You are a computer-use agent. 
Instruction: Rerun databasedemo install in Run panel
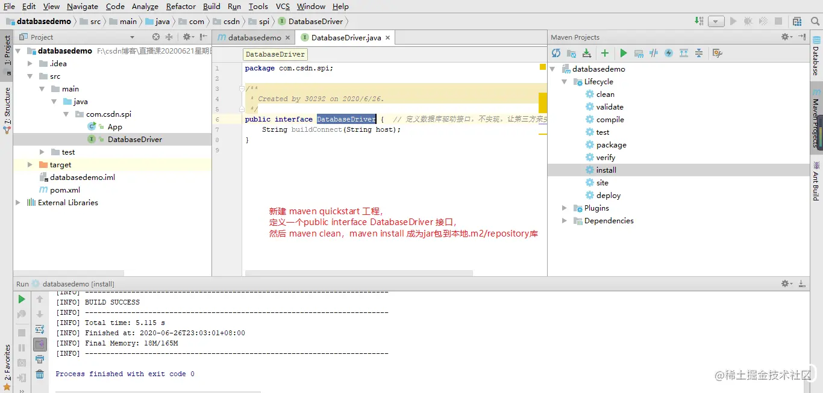tap(22, 299)
